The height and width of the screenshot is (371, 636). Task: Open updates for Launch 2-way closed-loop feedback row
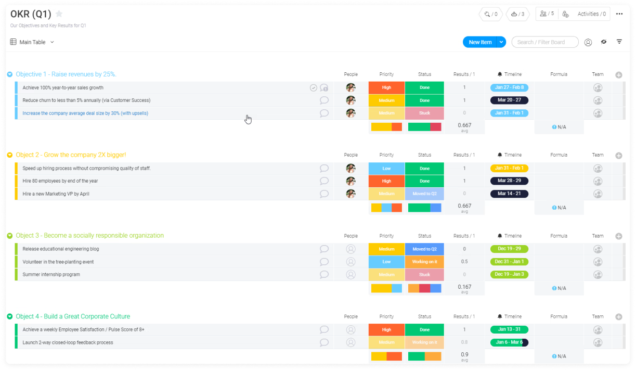click(324, 342)
